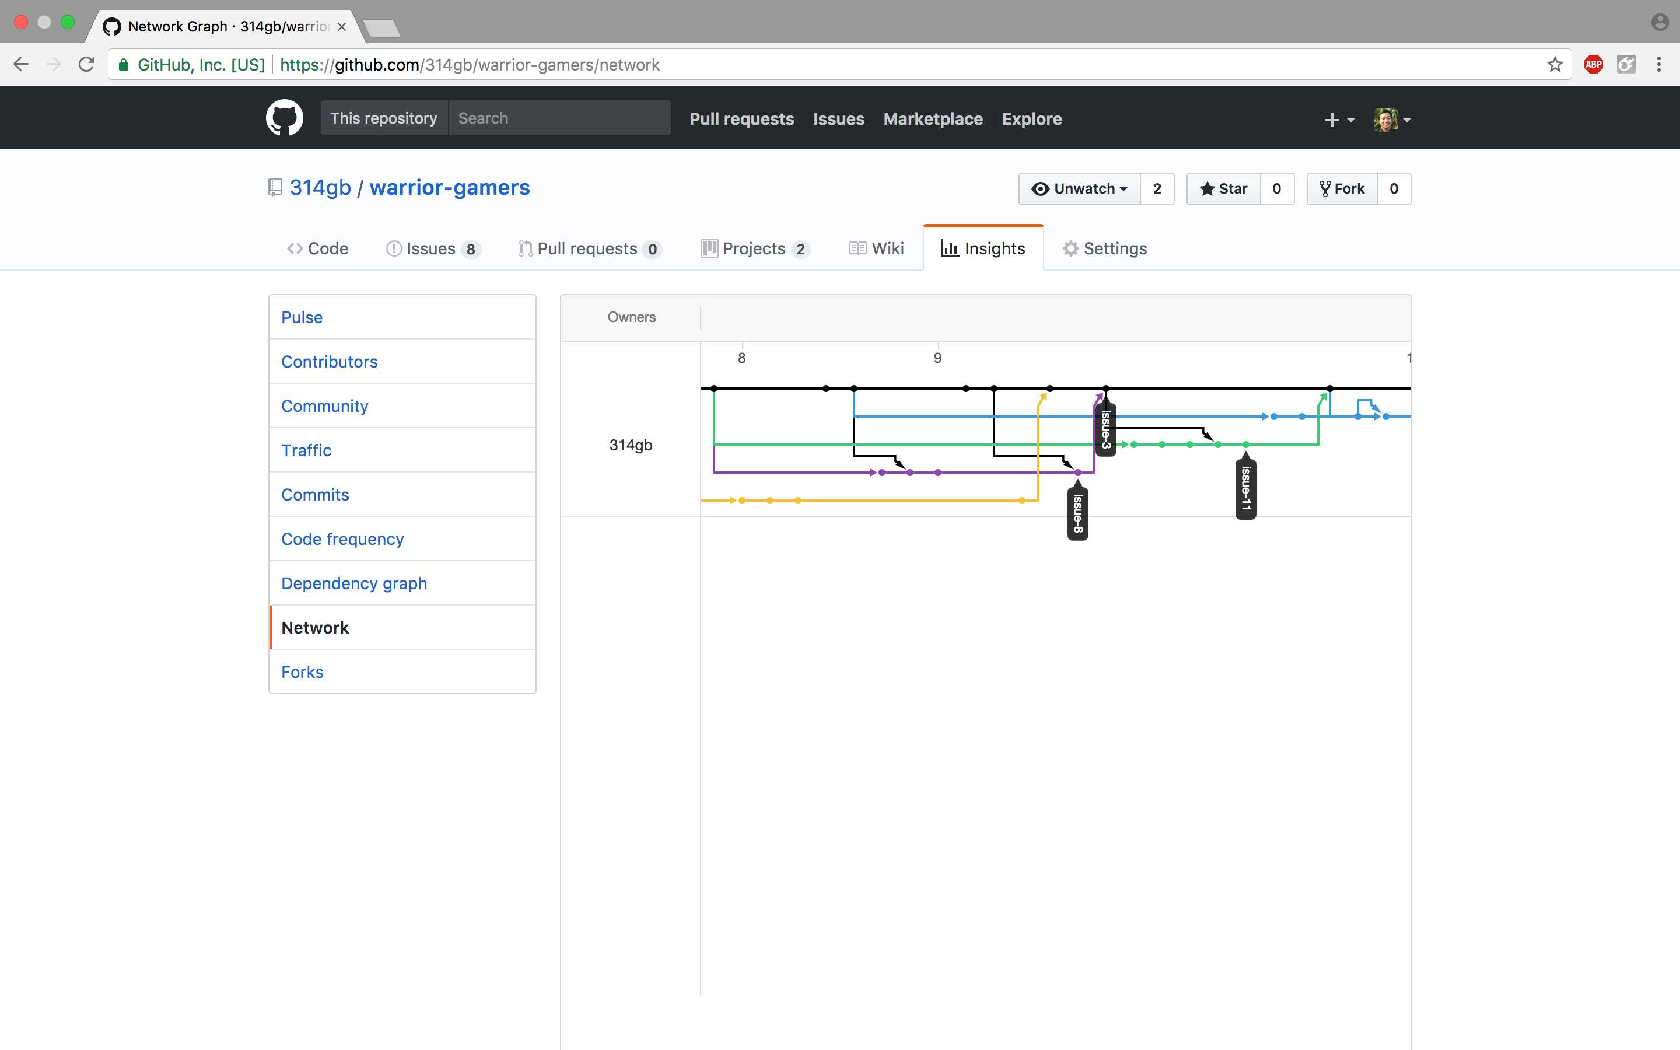Screen dimensions: 1680x1050
Task: Expand the Unwatch dropdown
Action: click(1080, 189)
